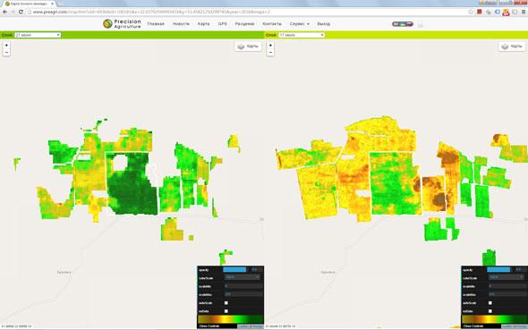This screenshot has height=330, width=528.
Task: Zoom in on the right map
Action: tap(270, 46)
